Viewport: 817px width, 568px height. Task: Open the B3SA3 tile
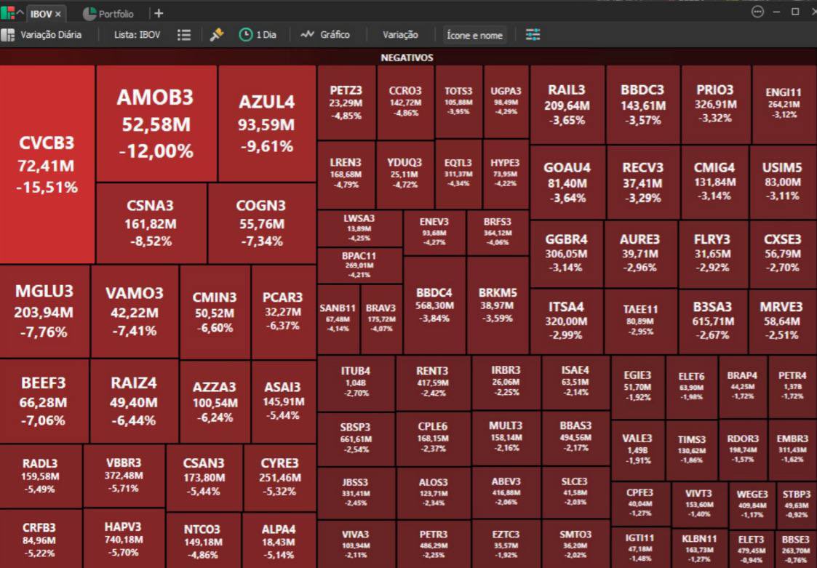click(x=712, y=321)
